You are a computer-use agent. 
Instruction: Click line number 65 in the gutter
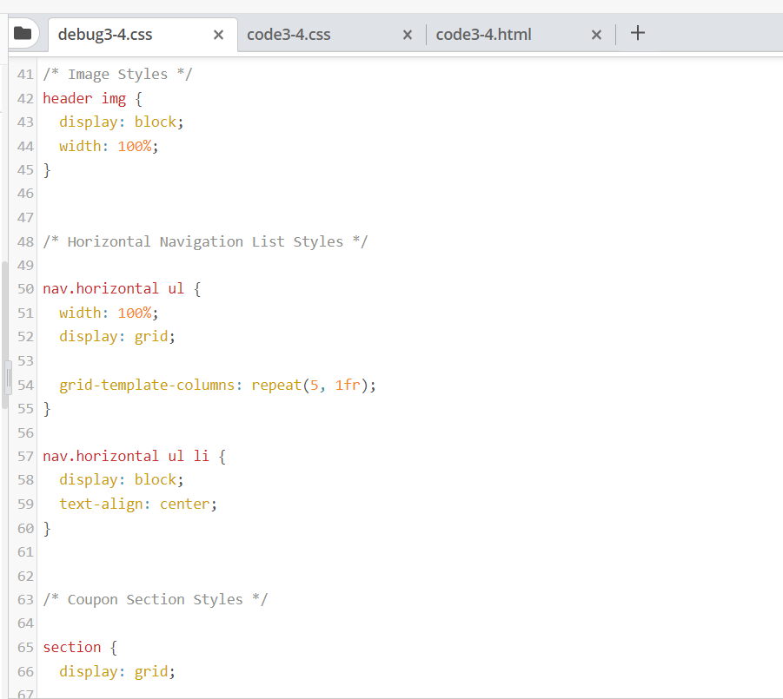click(24, 647)
